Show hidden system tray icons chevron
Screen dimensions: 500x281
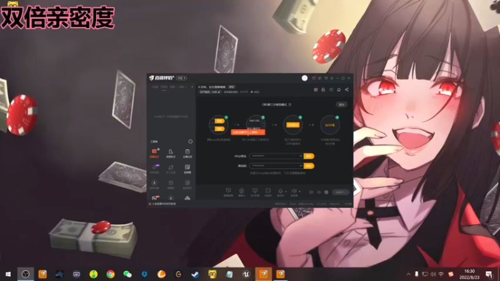tap(409, 274)
